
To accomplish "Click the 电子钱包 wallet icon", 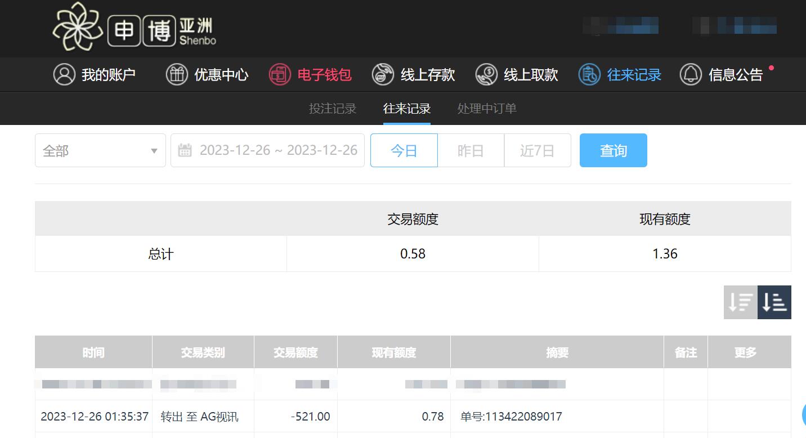I will 280,74.
